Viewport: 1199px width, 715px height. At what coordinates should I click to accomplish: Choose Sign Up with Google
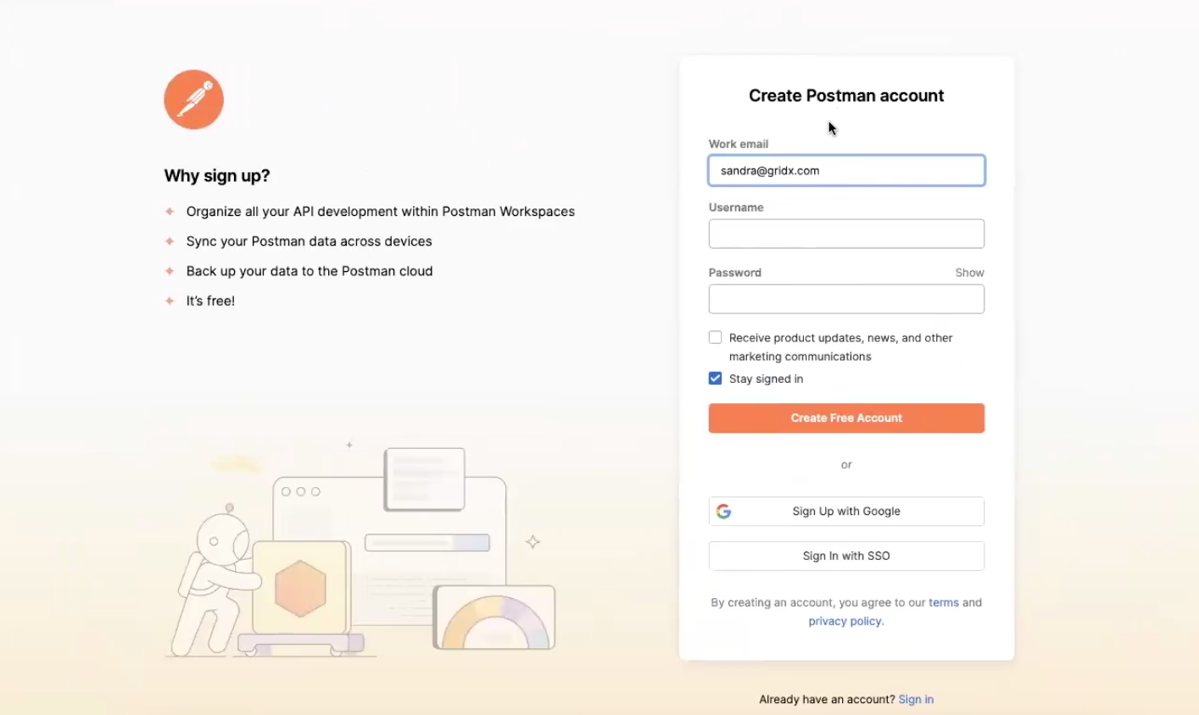846,512
